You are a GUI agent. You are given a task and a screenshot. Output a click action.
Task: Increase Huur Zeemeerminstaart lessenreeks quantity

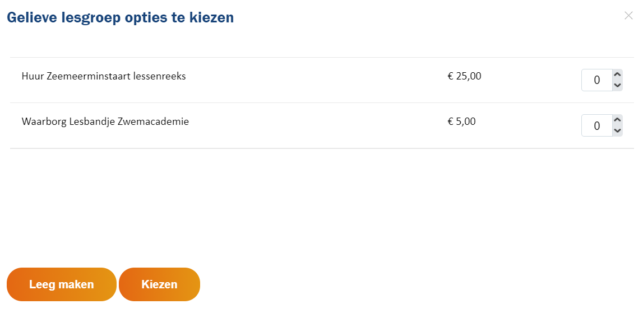616,75
